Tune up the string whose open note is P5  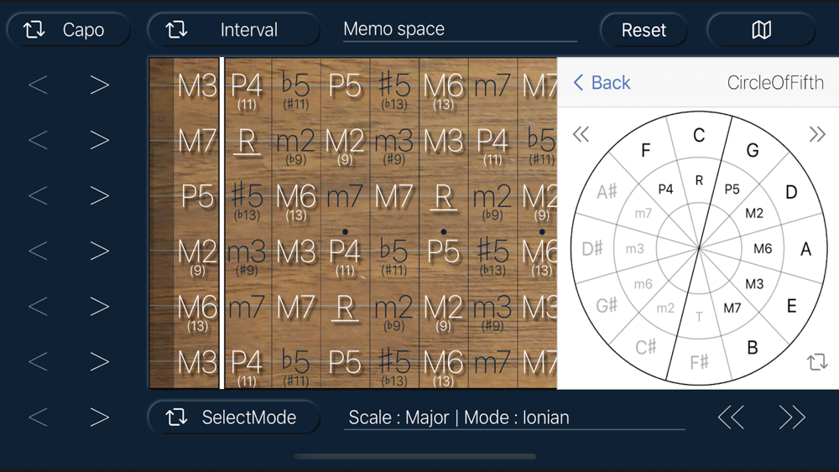(x=100, y=195)
